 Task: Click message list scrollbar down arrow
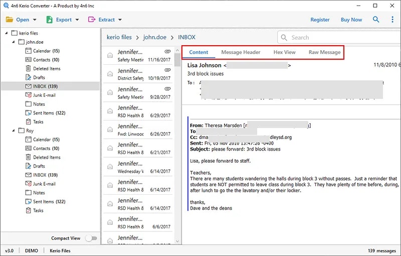tap(177, 241)
